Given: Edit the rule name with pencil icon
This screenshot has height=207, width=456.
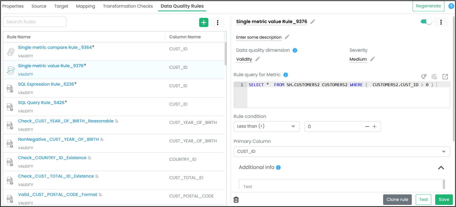Looking at the screenshot, I should click(313, 22).
